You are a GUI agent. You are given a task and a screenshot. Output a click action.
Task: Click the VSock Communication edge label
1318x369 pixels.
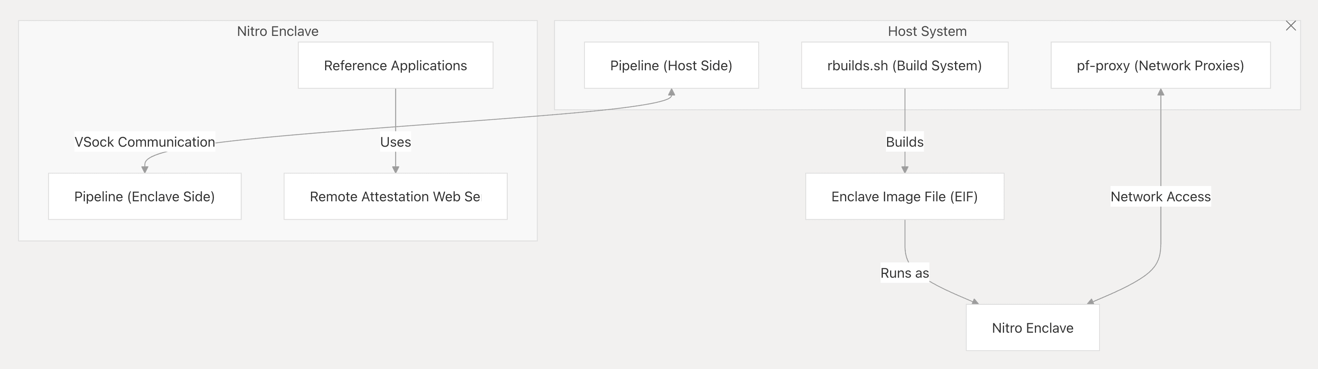pos(144,142)
